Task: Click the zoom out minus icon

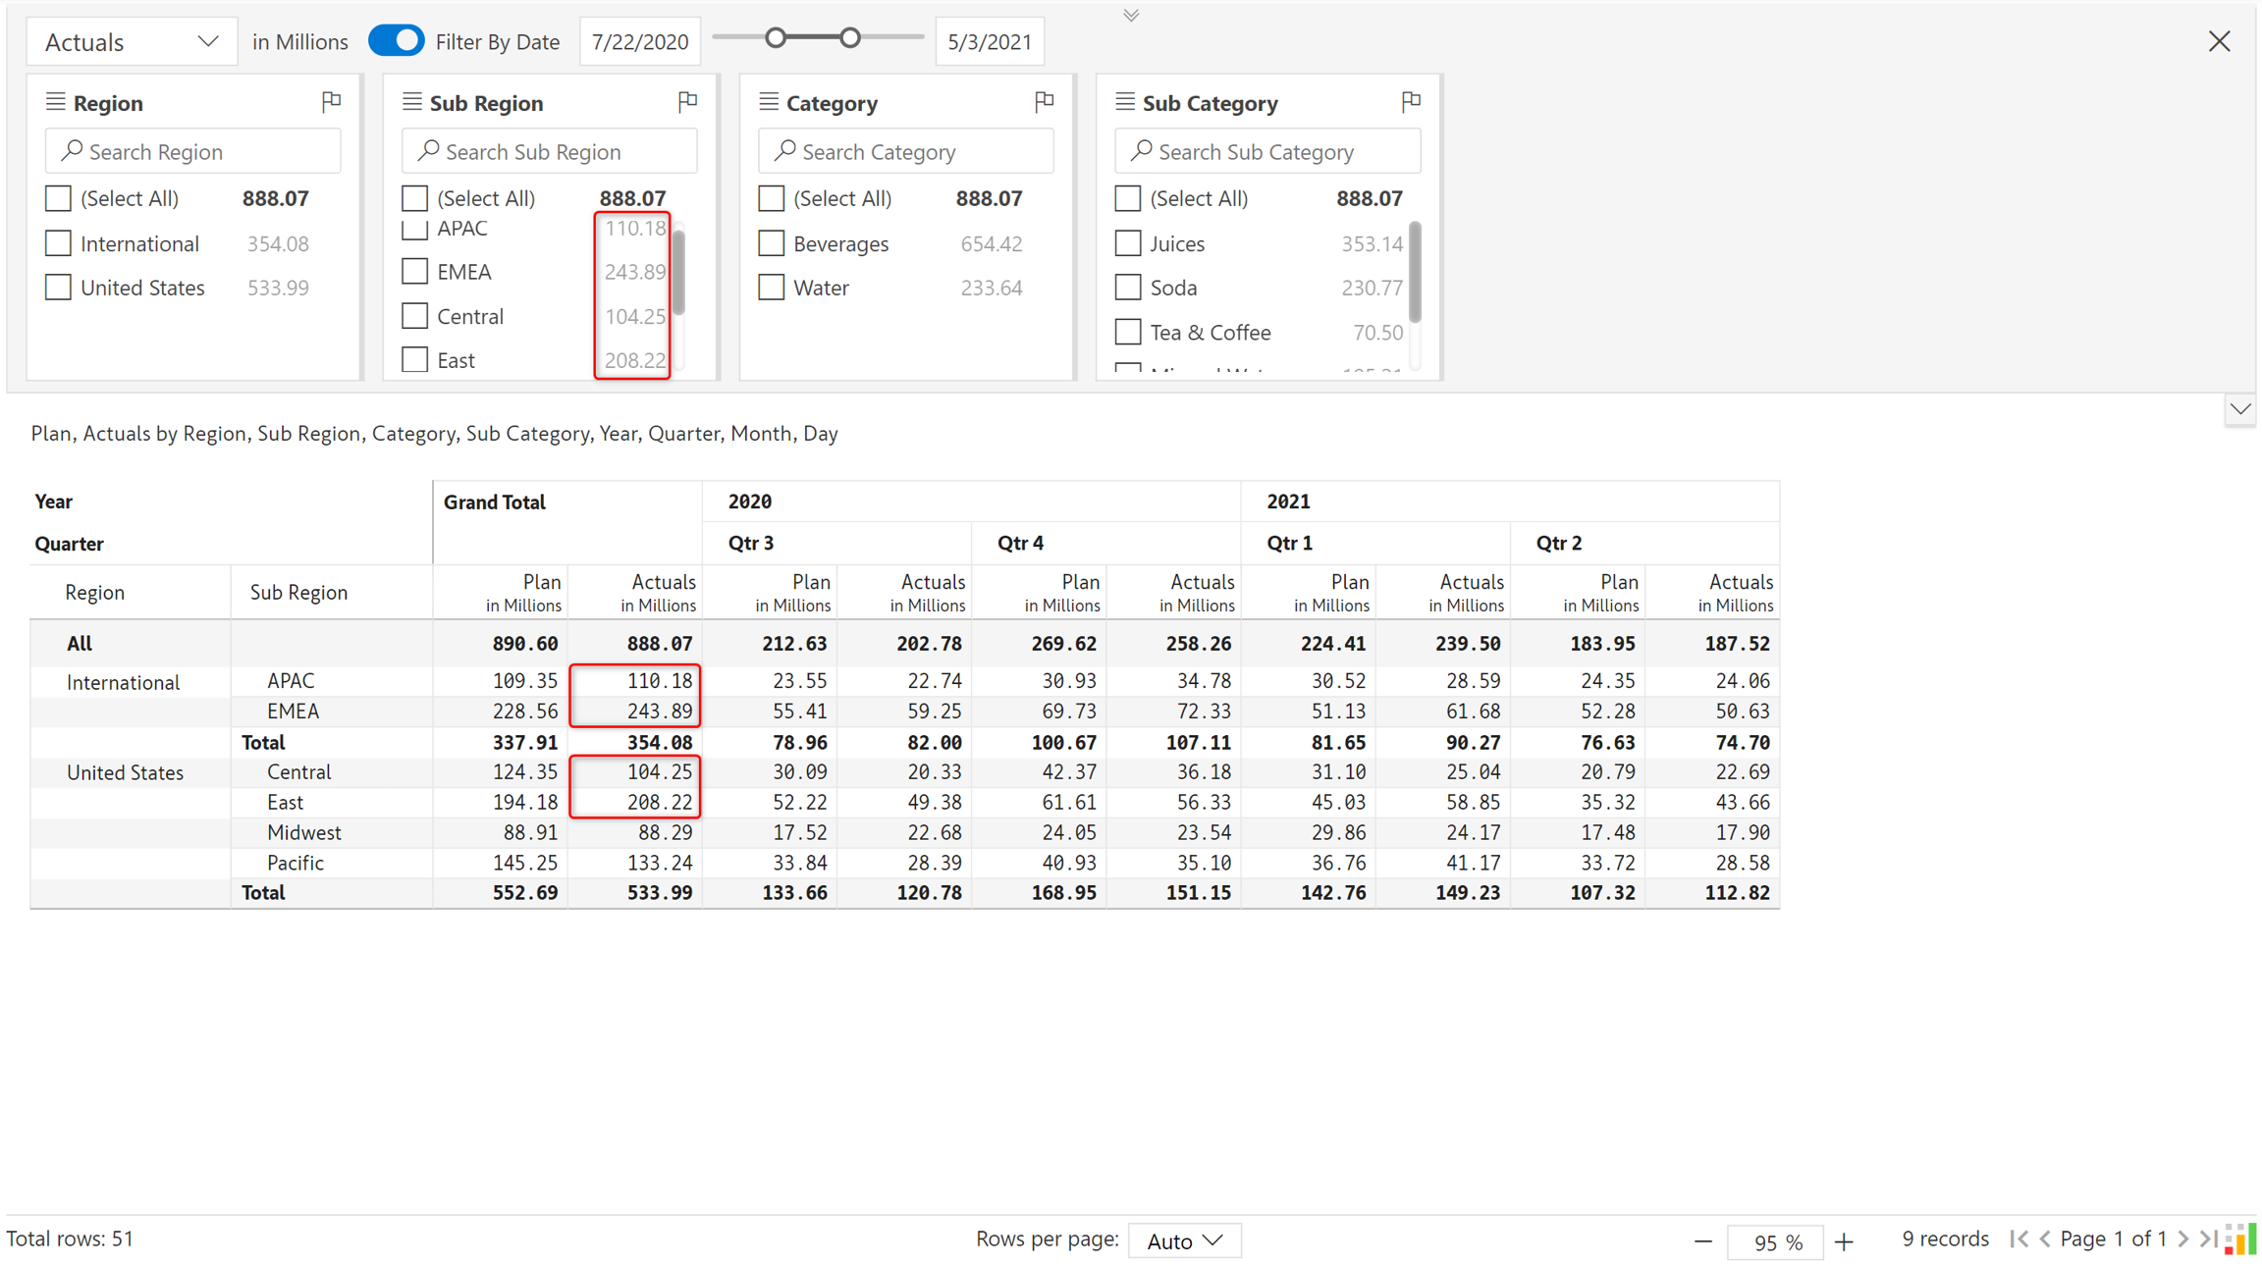Action: tap(1703, 1241)
